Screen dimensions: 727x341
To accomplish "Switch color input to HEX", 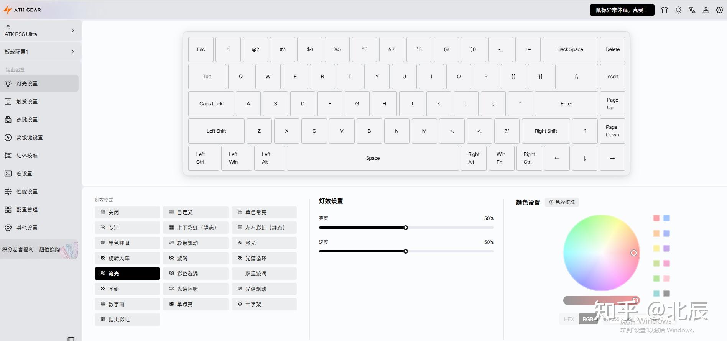I will [569, 319].
